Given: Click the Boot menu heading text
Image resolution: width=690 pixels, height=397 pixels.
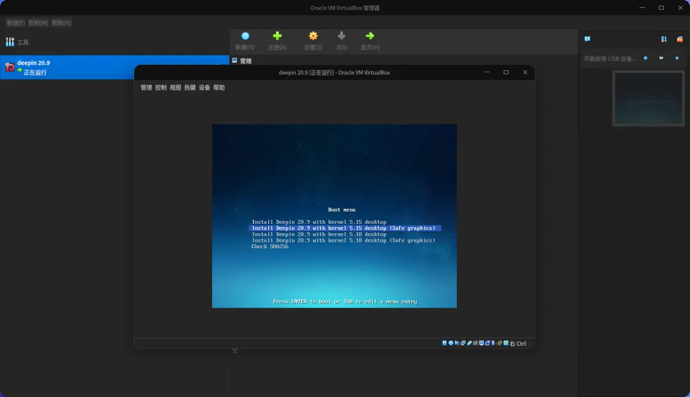Looking at the screenshot, I should [341, 210].
